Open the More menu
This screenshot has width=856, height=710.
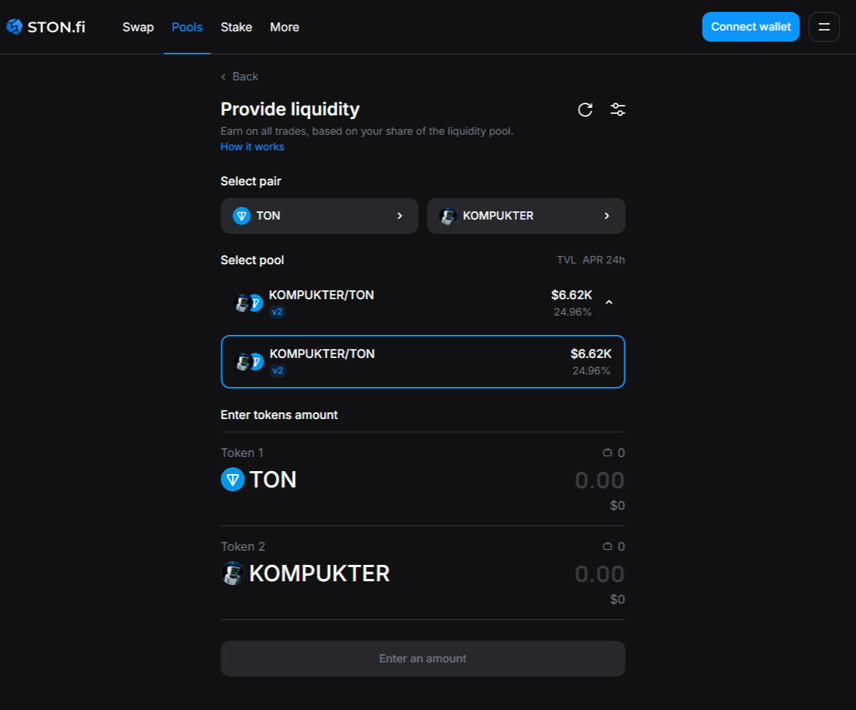[285, 27]
